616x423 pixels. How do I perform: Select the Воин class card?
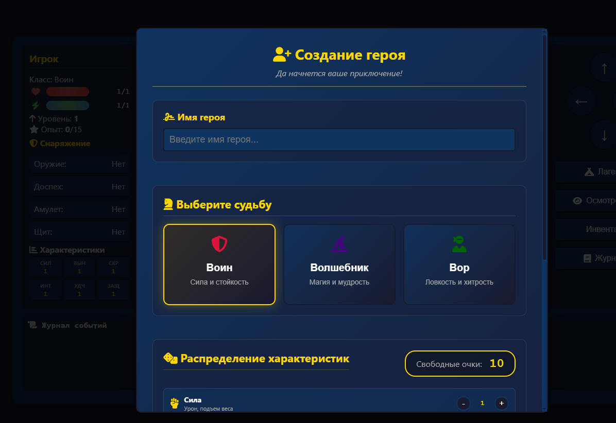(219, 265)
